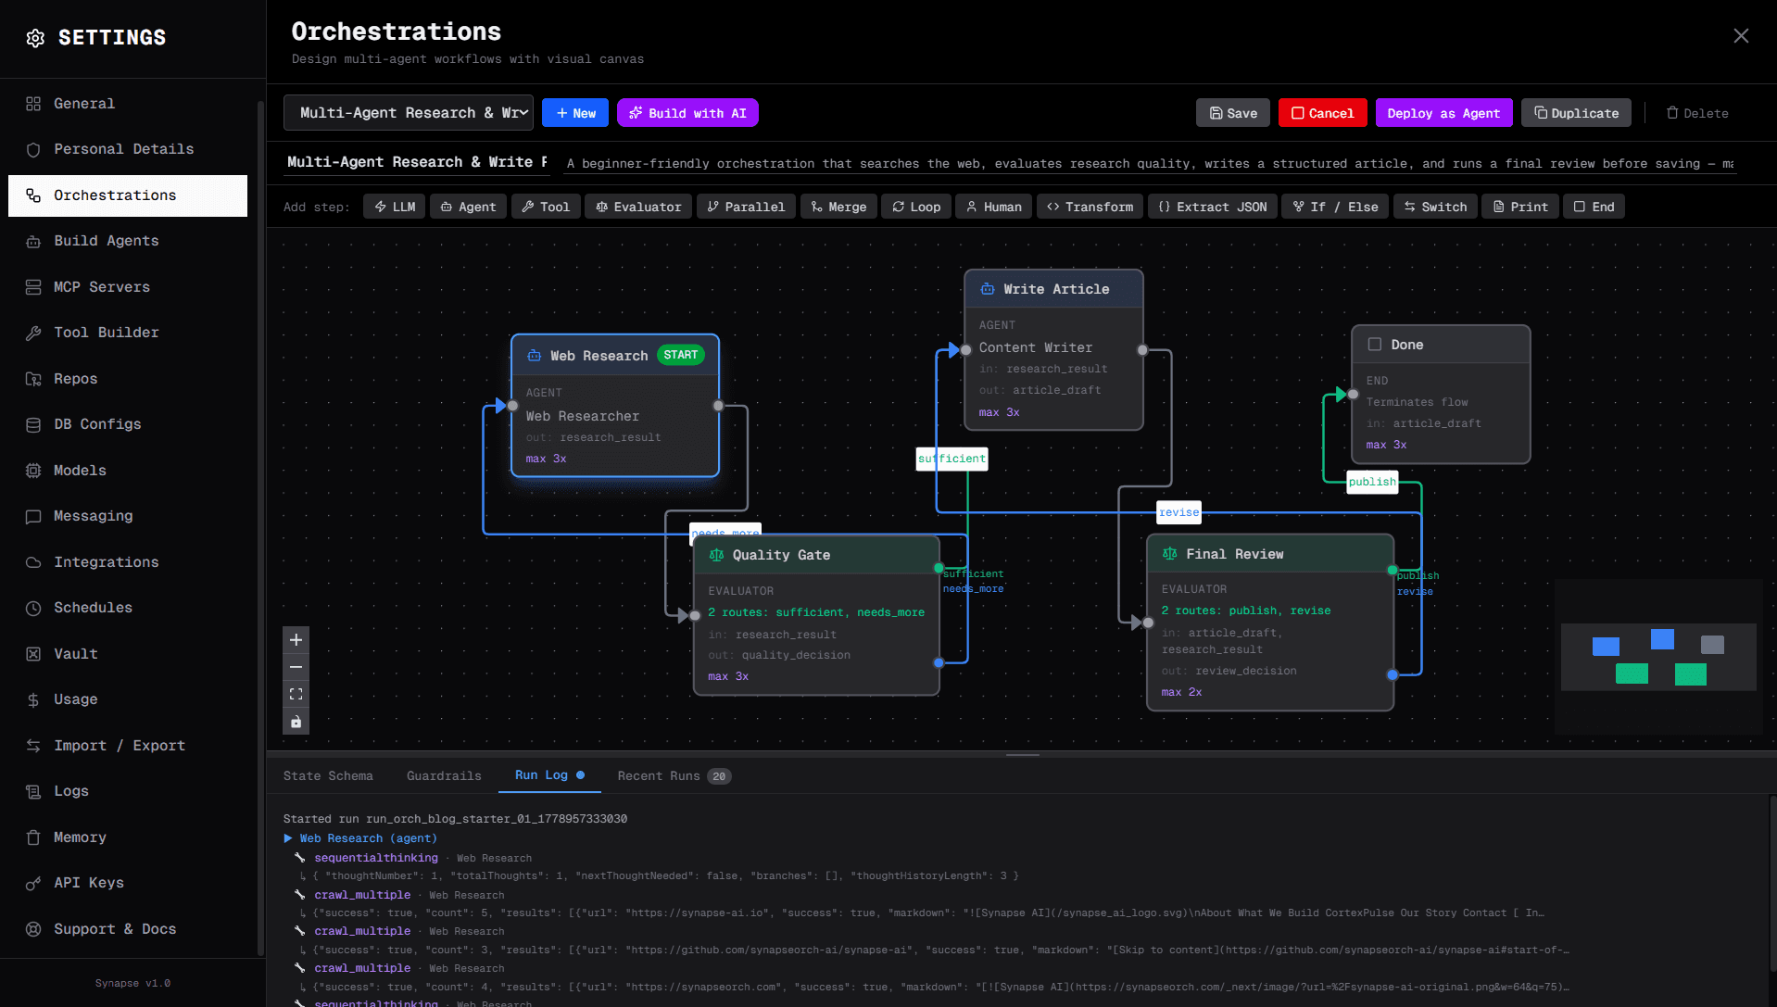This screenshot has width=1777, height=1007.
Task: Delete the orchestration
Action: [1697, 113]
